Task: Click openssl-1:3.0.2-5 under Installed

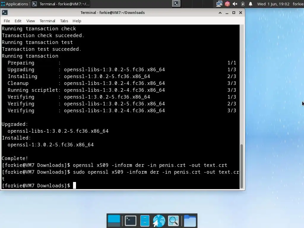Action: pyautogui.click(x=50, y=145)
